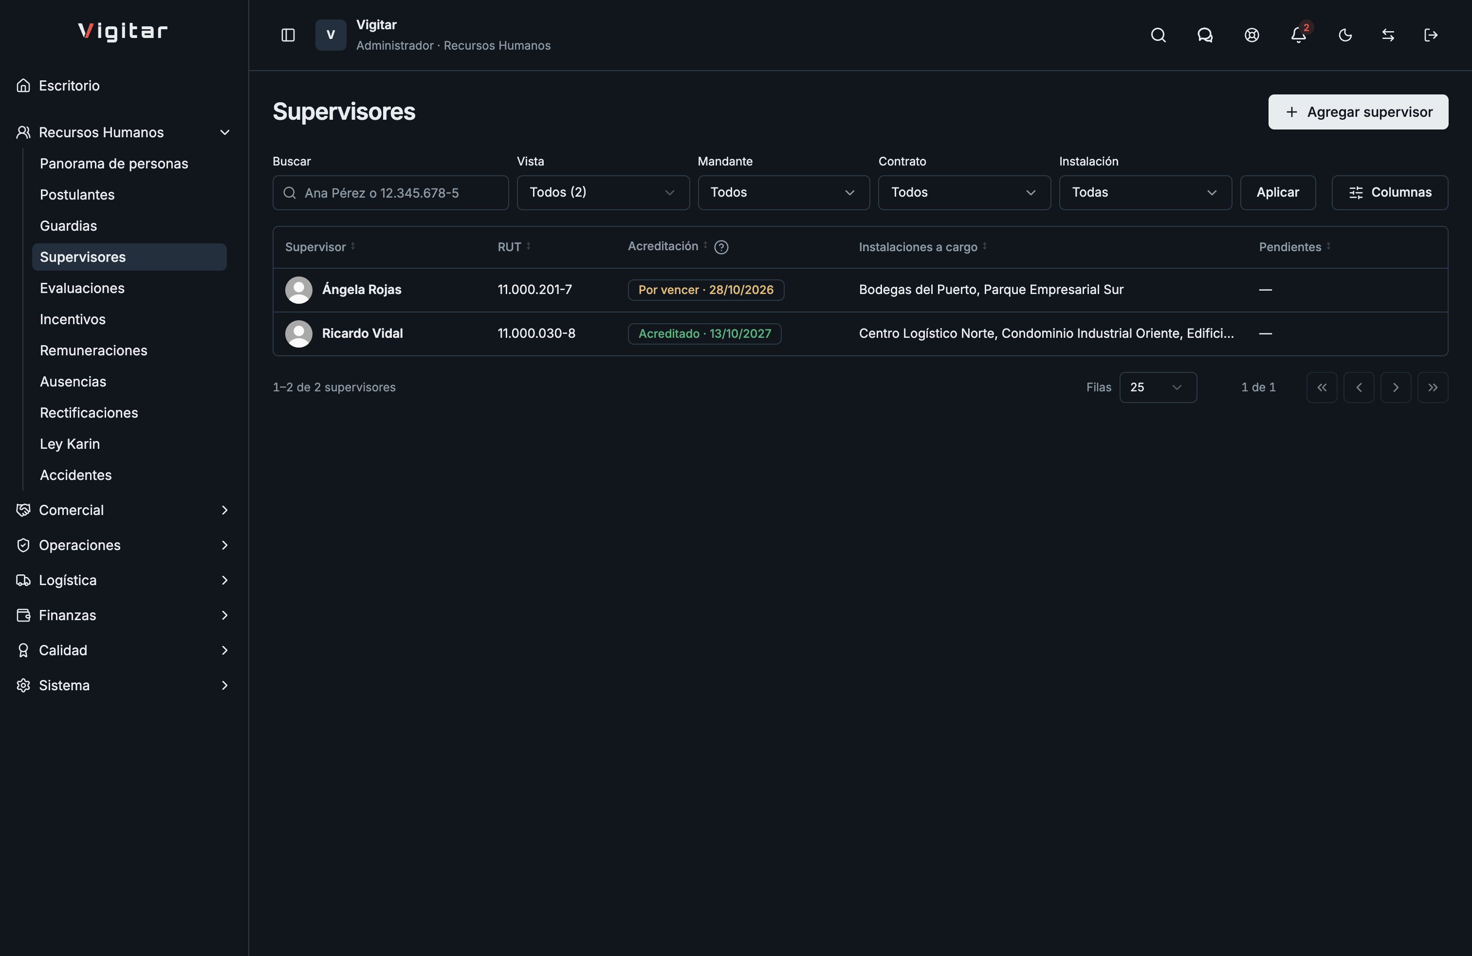
Task: Expand the Sistema menu
Action: coord(124,685)
